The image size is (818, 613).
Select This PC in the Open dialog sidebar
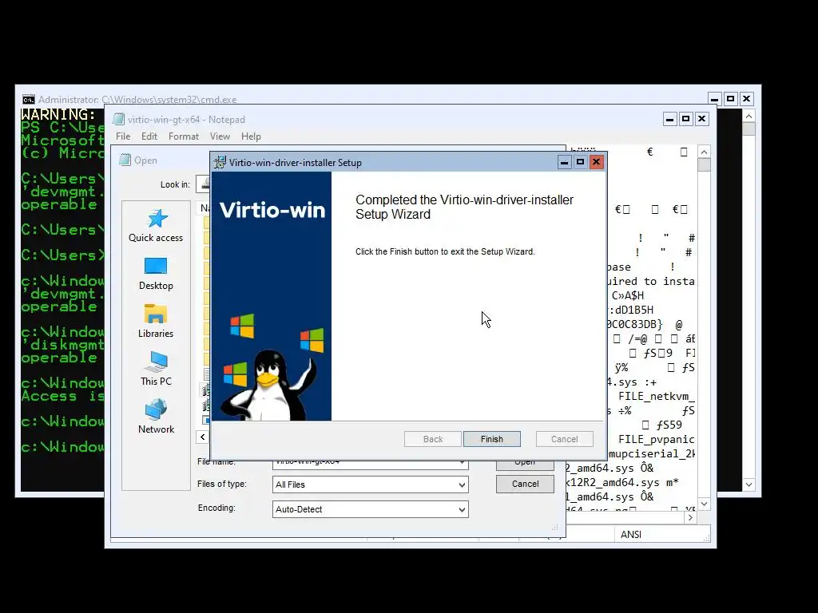[x=156, y=369]
